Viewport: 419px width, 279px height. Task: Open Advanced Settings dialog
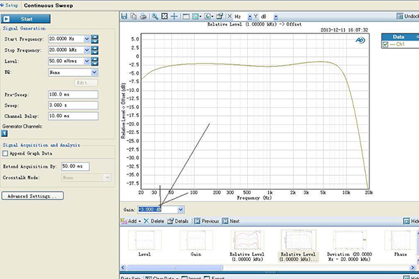[33, 197]
